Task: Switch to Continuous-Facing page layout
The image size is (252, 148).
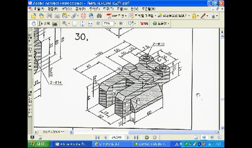Action: 212,137
